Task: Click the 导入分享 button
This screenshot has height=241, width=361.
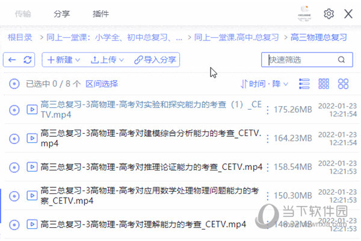Action: click(155, 60)
